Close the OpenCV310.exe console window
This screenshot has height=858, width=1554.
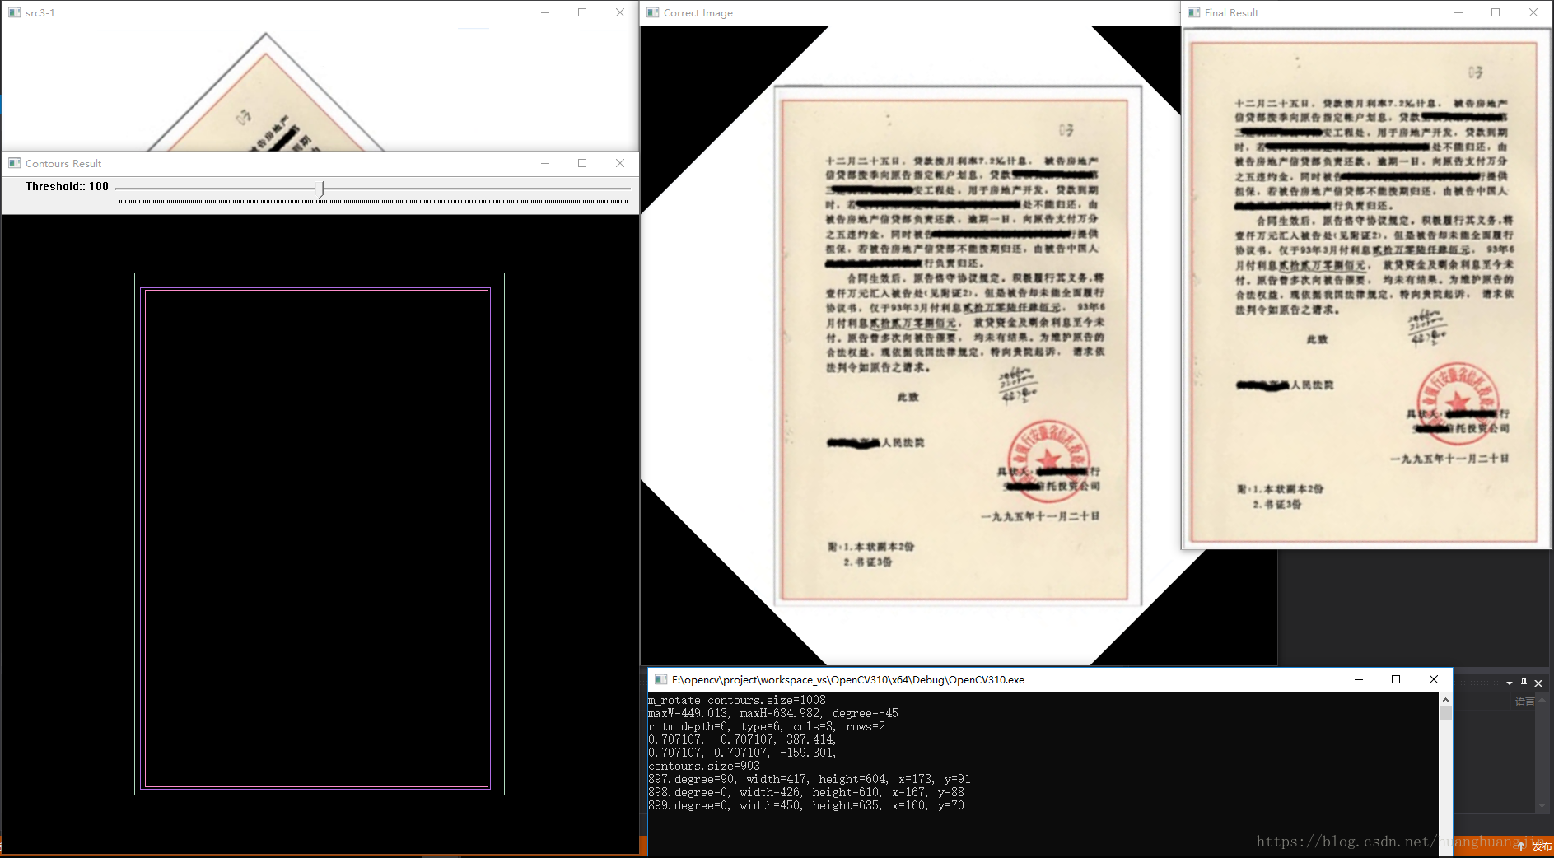(1434, 679)
